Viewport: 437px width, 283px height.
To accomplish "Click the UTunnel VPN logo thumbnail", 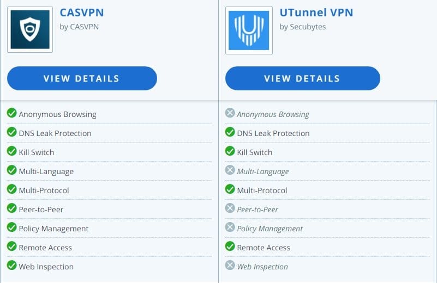I will pos(248,30).
